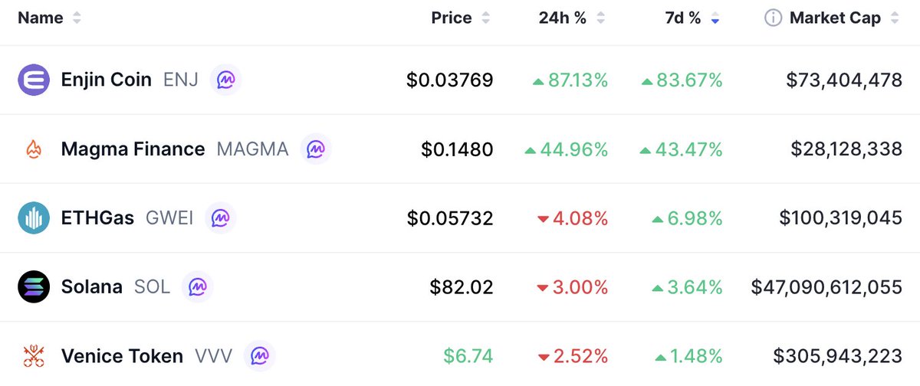Screen dimensions: 920x386
Task: Sort the table by Name column
Action: (41, 18)
